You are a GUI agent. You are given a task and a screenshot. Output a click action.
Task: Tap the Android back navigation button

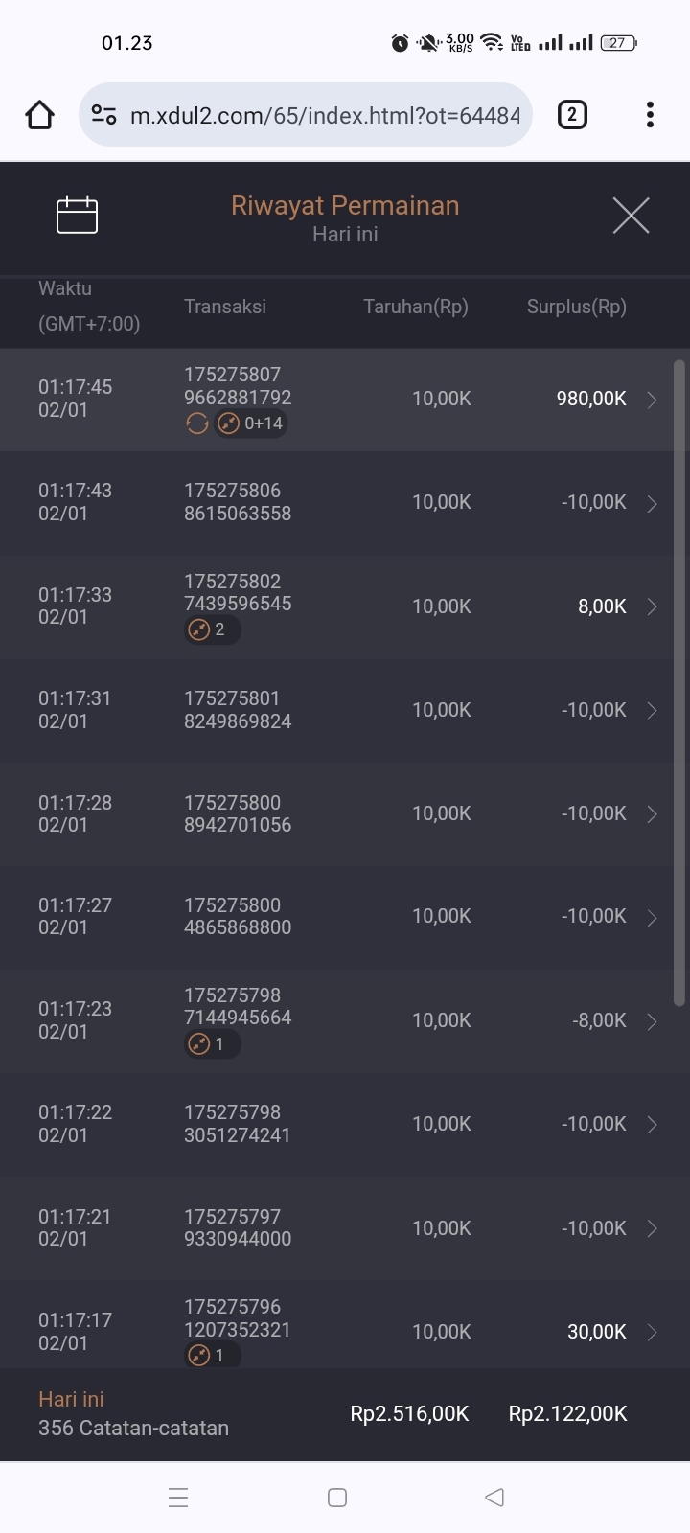[x=494, y=1498]
